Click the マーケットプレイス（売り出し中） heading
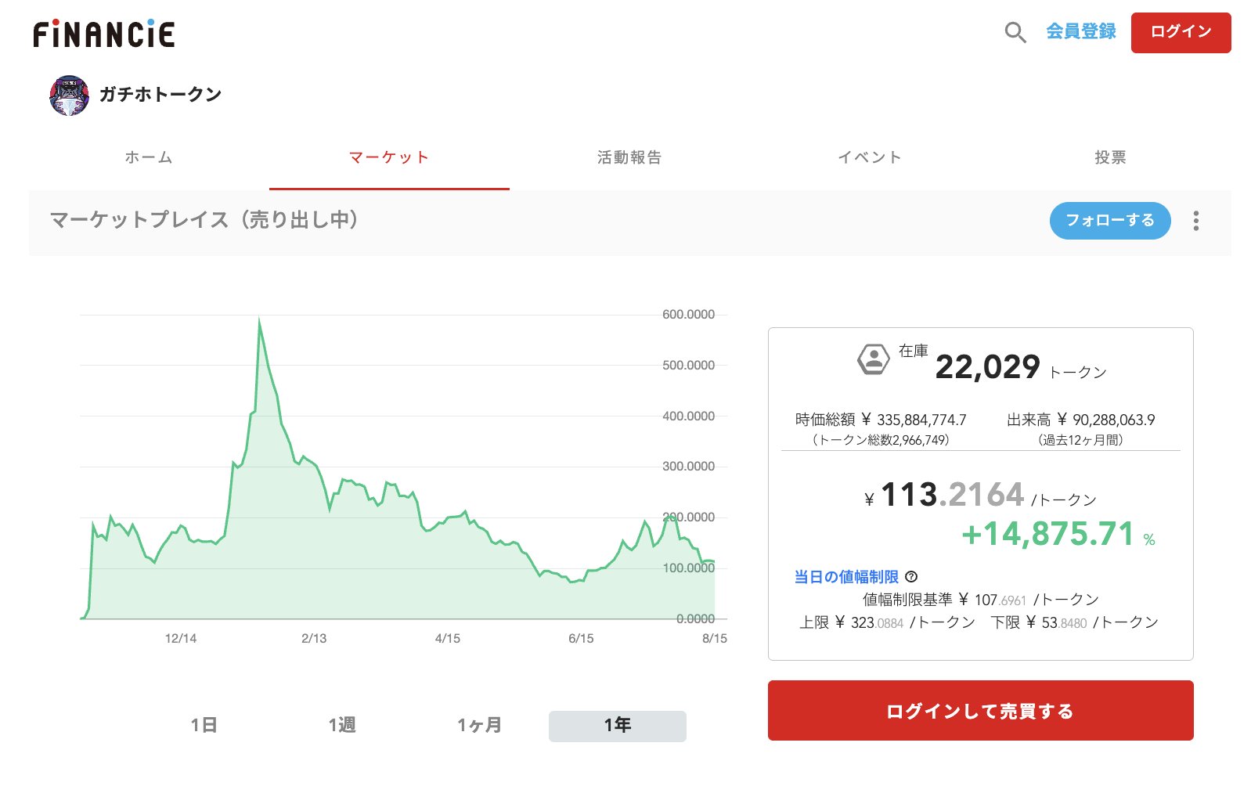The height and width of the screenshot is (786, 1251). point(205,220)
